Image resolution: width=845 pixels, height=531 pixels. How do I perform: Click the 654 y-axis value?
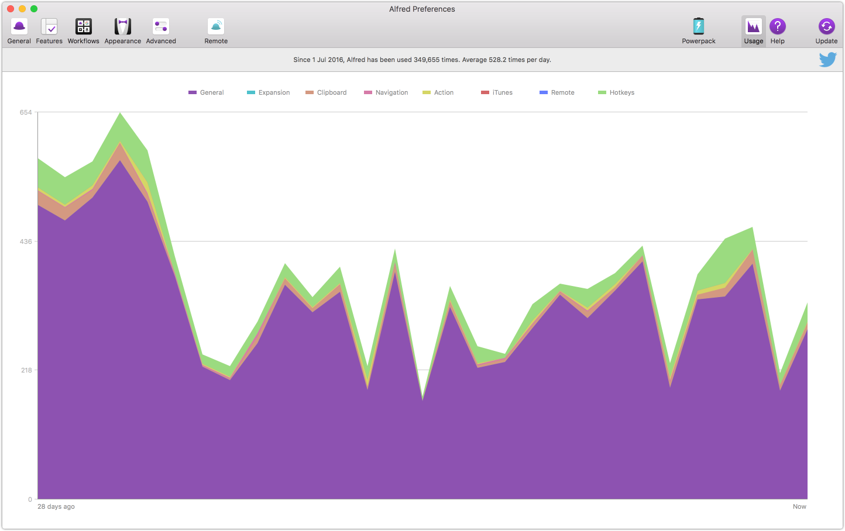26,112
